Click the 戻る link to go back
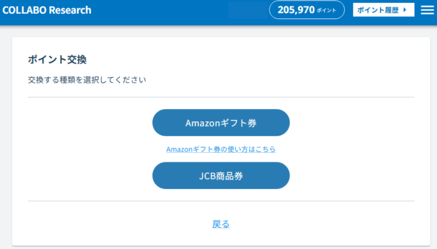Screen dimensions: 437x249 point(220,224)
